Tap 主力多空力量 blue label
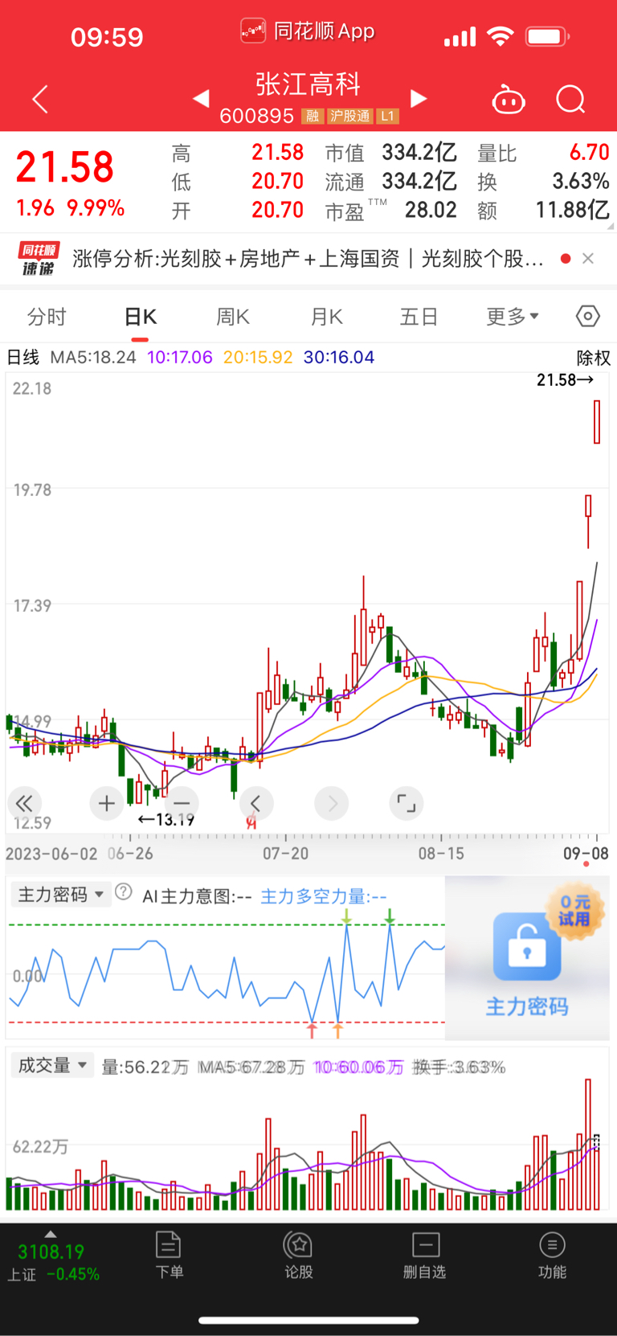The height and width of the screenshot is (1336, 617). pyautogui.click(x=323, y=897)
